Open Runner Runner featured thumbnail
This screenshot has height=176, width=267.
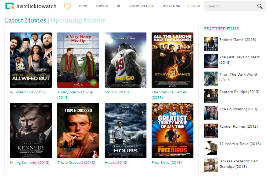(211, 131)
